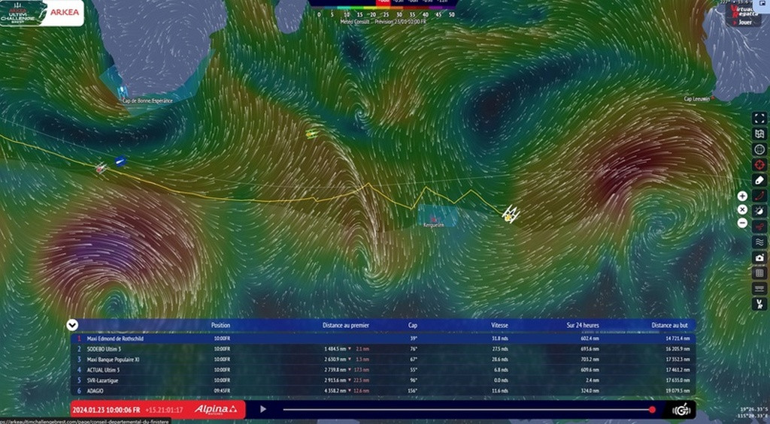Open the VR icon at toolbar bottom
The image size is (770, 424).
(x=759, y=304)
